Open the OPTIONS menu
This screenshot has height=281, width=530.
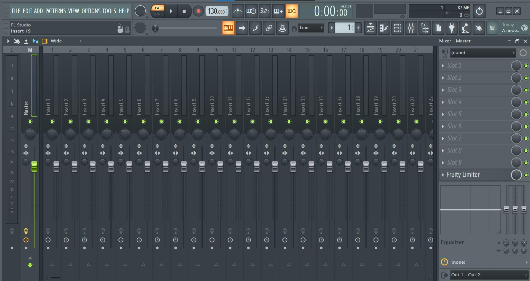91,11
